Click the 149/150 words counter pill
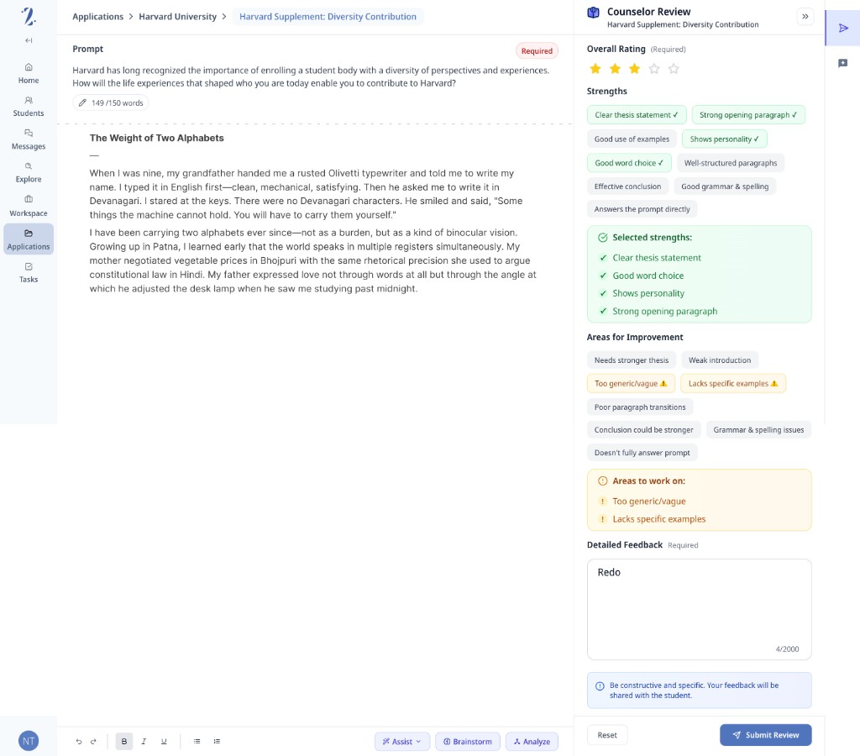The image size is (860, 756). 111,102
